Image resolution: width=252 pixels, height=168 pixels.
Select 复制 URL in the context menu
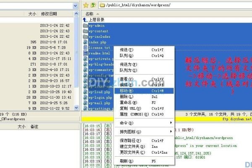point(144,108)
